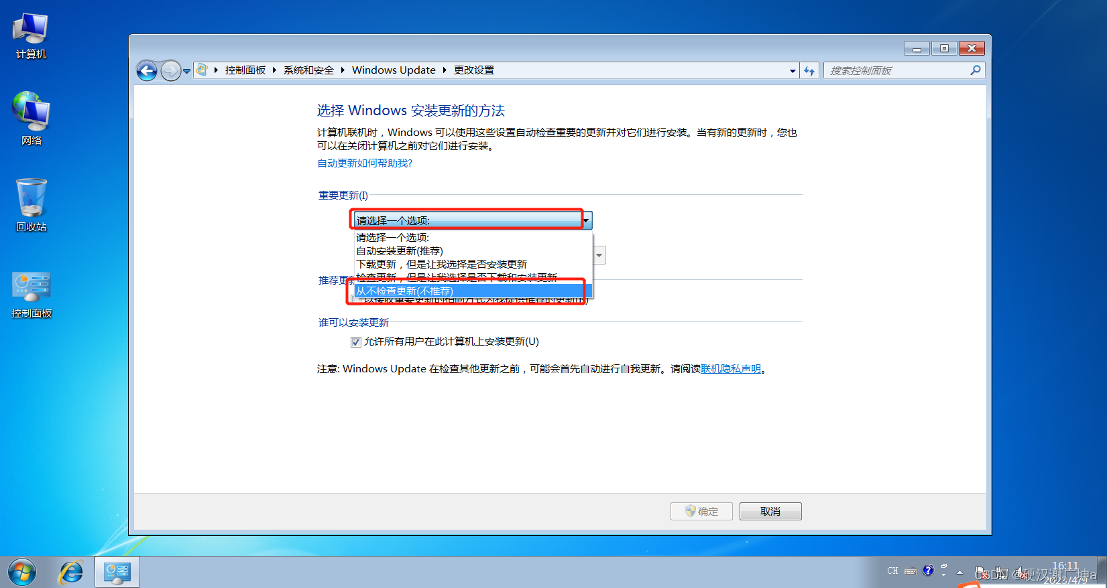The height and width of the screenshot is (588, 1107).
Task: Select the 控制面板 desktop shortcut
Action: click(x=31, y=295)
